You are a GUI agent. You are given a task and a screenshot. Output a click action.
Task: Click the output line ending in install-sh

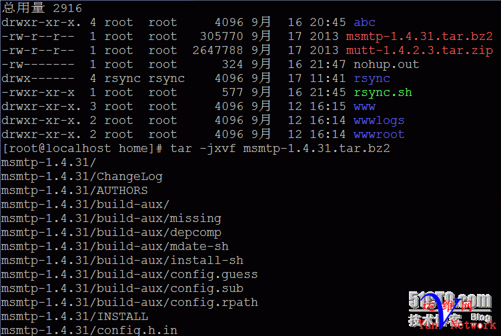coord(122,261)
